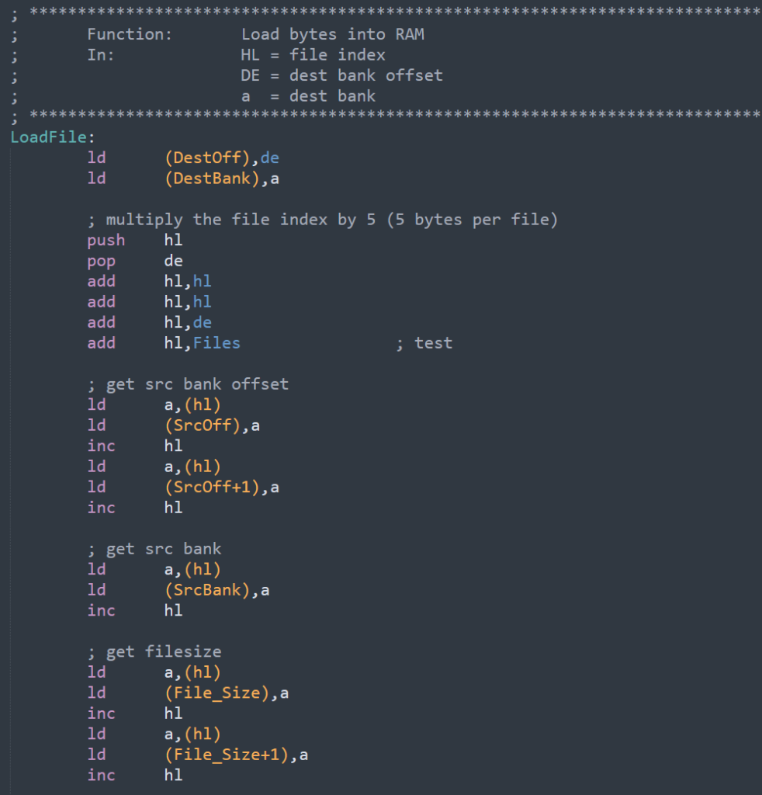762x795 pixels.
Task: Click the LoadFile label definition
Action: pos(50,137)
